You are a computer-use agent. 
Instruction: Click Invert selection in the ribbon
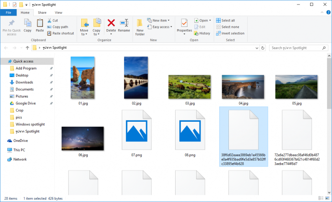click(x=230, y=33)
